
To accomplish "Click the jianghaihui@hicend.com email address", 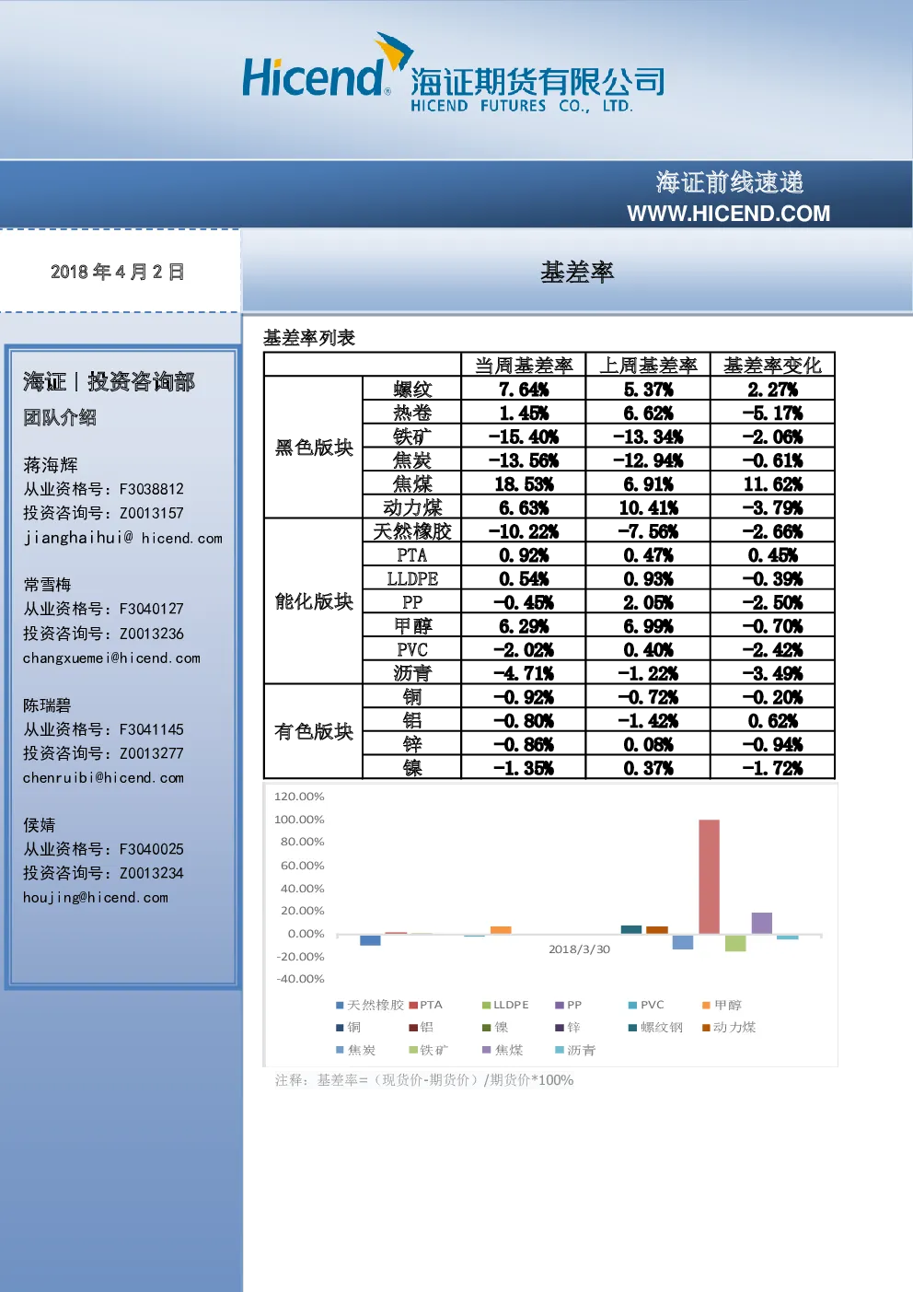I will [x=122, y=538].
